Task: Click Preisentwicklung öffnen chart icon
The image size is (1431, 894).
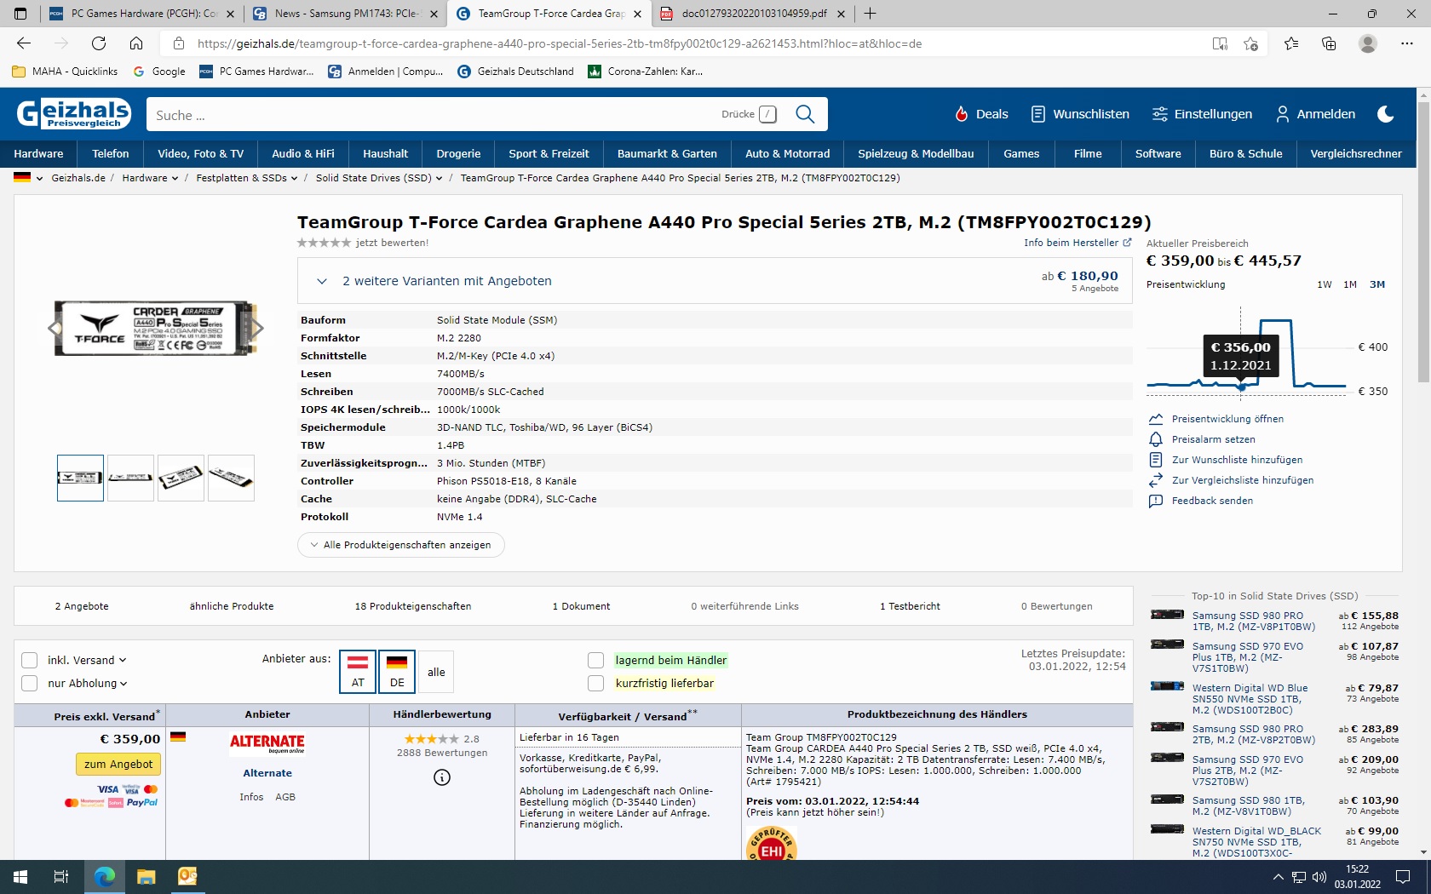Action: pos(1156,419)
